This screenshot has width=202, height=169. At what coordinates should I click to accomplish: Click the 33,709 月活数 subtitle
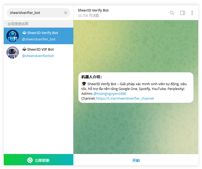[89, 16]
